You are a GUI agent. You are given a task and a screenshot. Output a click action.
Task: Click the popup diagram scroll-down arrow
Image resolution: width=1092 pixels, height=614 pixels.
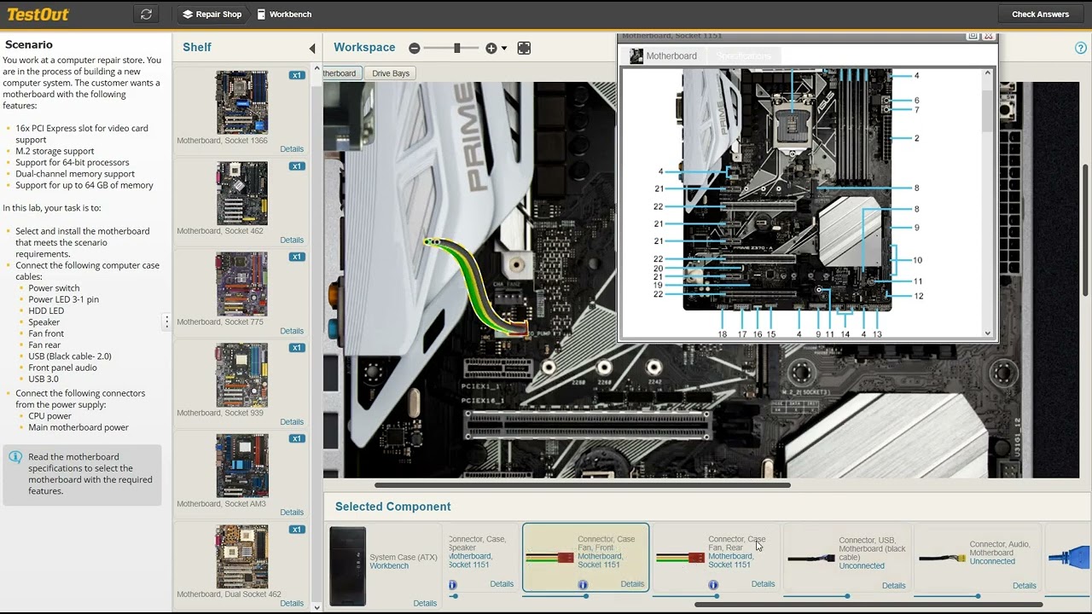[988, 333]
